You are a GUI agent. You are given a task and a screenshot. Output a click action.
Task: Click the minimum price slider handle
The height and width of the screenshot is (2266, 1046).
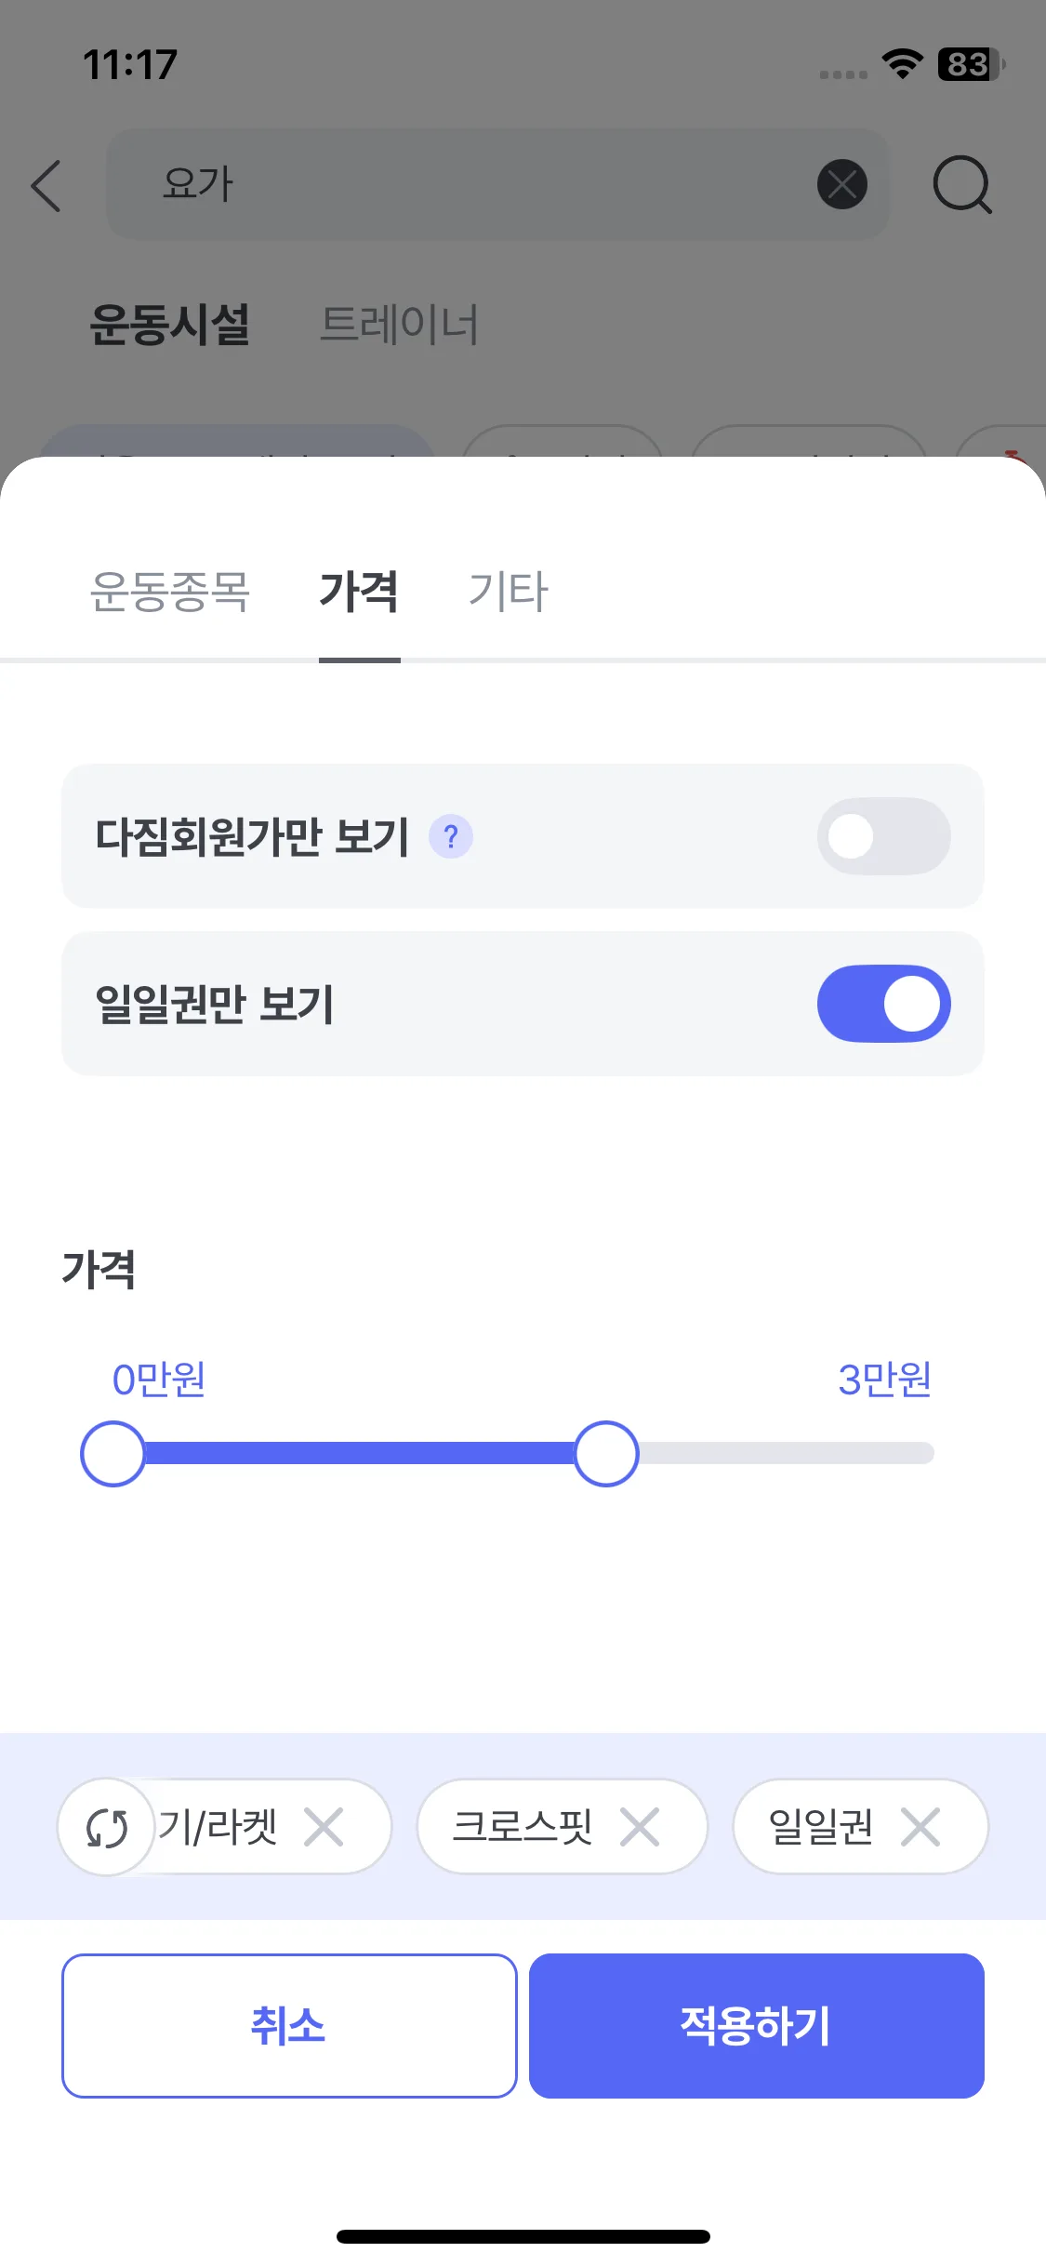[113, 1453]
